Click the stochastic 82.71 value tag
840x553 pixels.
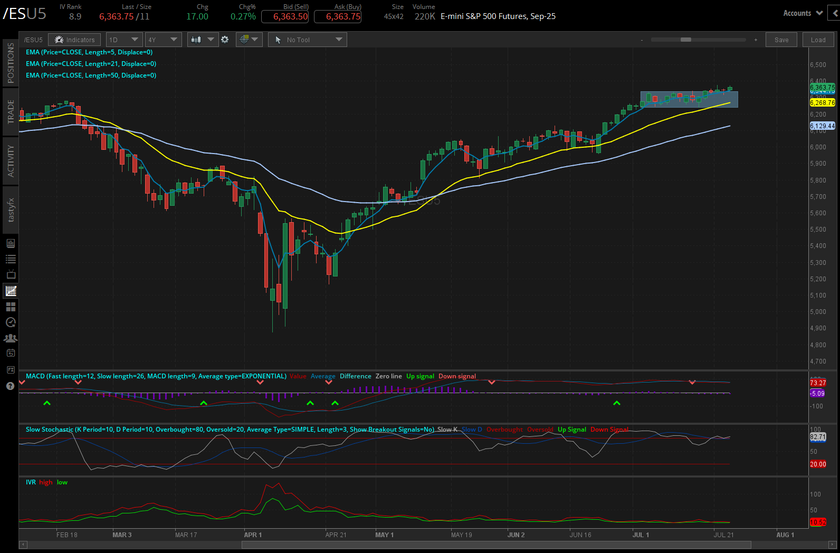(x=818, y=437)
